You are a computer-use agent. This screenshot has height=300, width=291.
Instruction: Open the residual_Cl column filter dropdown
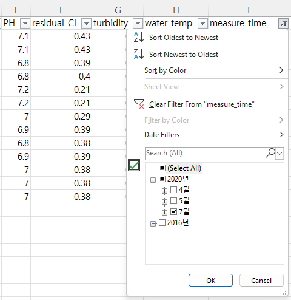point(86,24)
